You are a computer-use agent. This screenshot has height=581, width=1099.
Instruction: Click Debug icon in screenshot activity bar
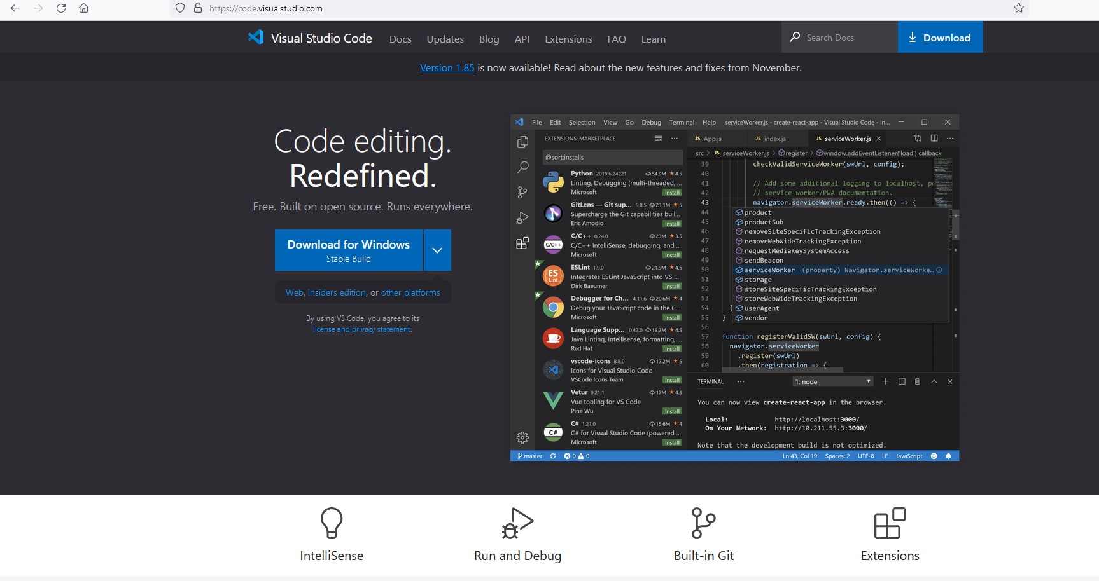[x=522, y=218]
